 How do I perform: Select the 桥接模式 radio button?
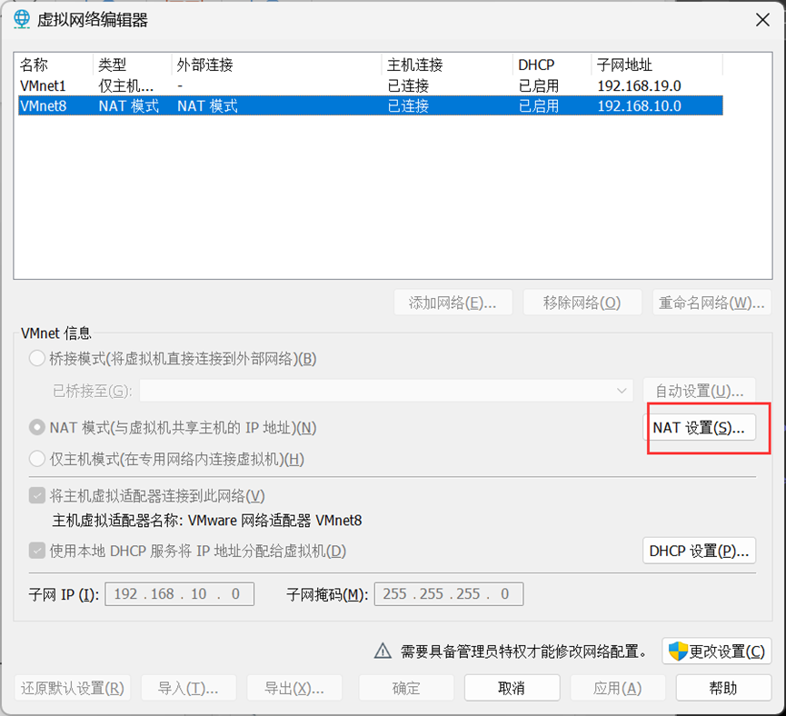coord(37,359)
